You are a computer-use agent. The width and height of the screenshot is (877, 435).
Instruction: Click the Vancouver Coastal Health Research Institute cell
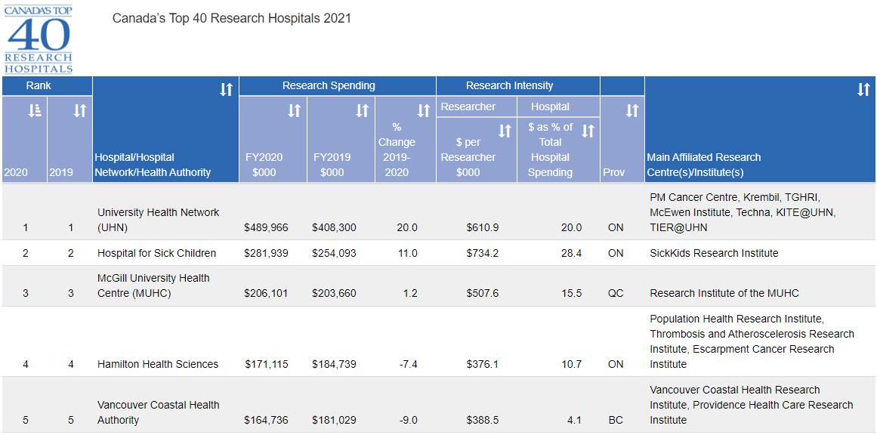pos(760,405)
